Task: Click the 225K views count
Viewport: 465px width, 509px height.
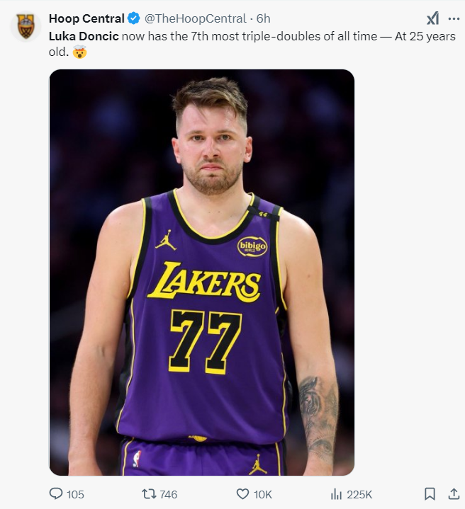Action: click(359, 494)
